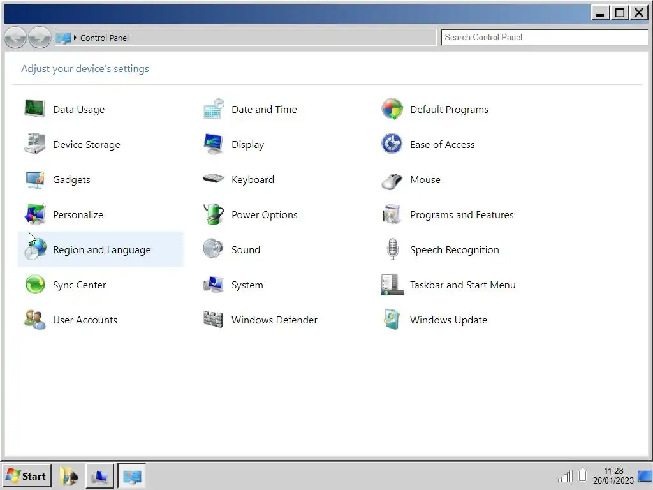Image resolution: width=653 pixels, height=490 pixels.
Task: Click the Windows Update icon
Action: (x=392, y=320)
